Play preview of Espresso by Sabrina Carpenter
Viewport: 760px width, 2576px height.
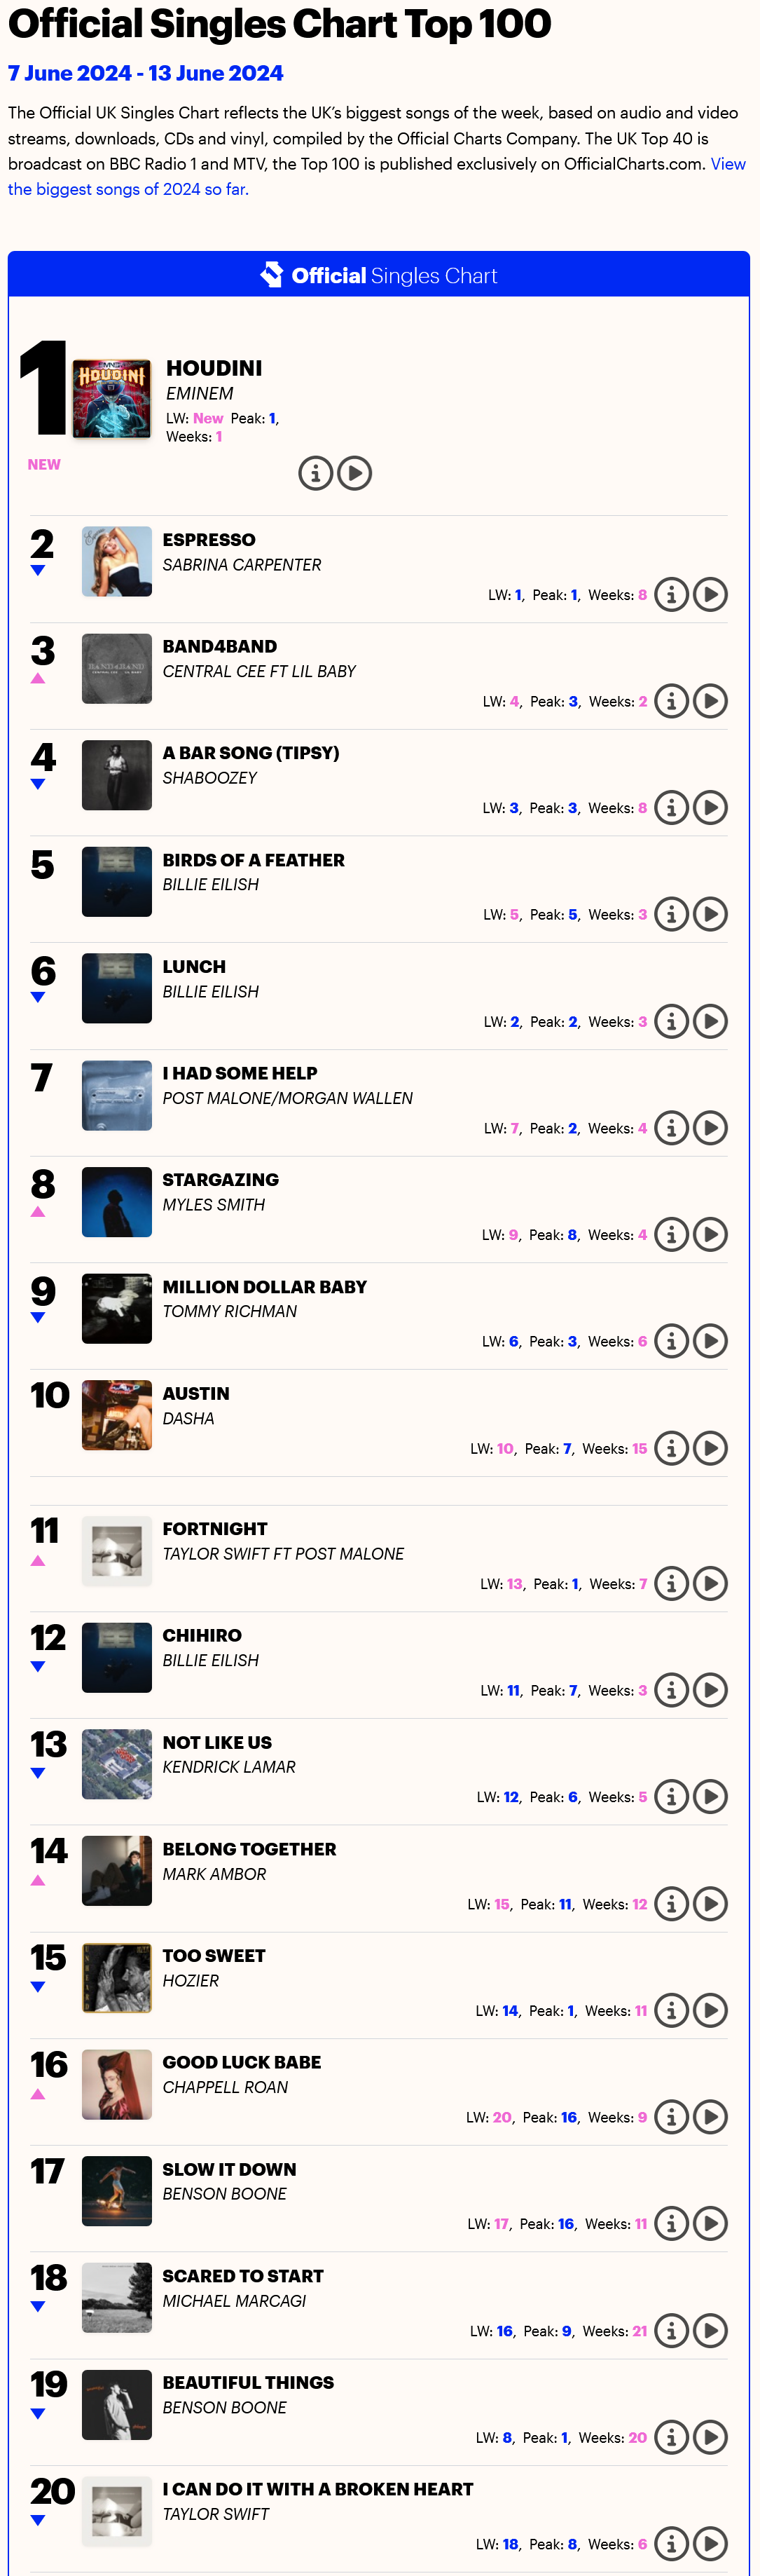[710, 594]
